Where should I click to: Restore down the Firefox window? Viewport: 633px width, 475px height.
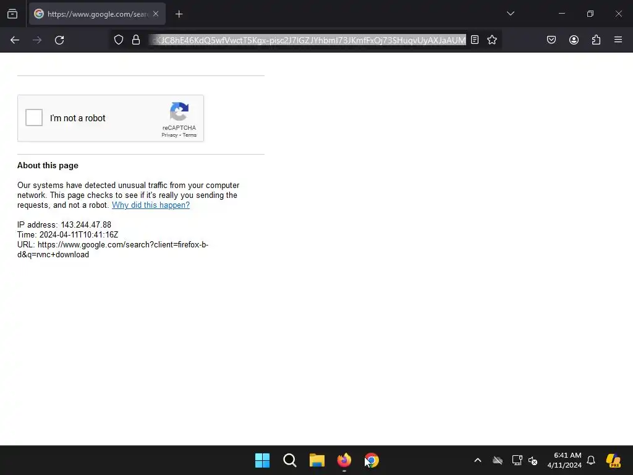coord(590,14)
